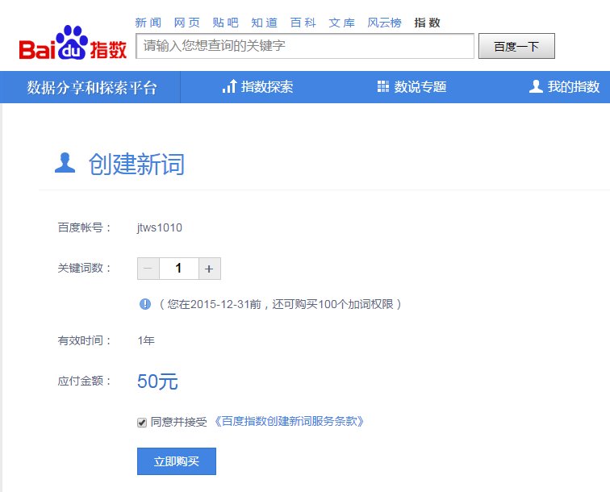Click the blue exclamation info icon
The height and width of the screenshot is (492, 610).
(x=145, y=304)
